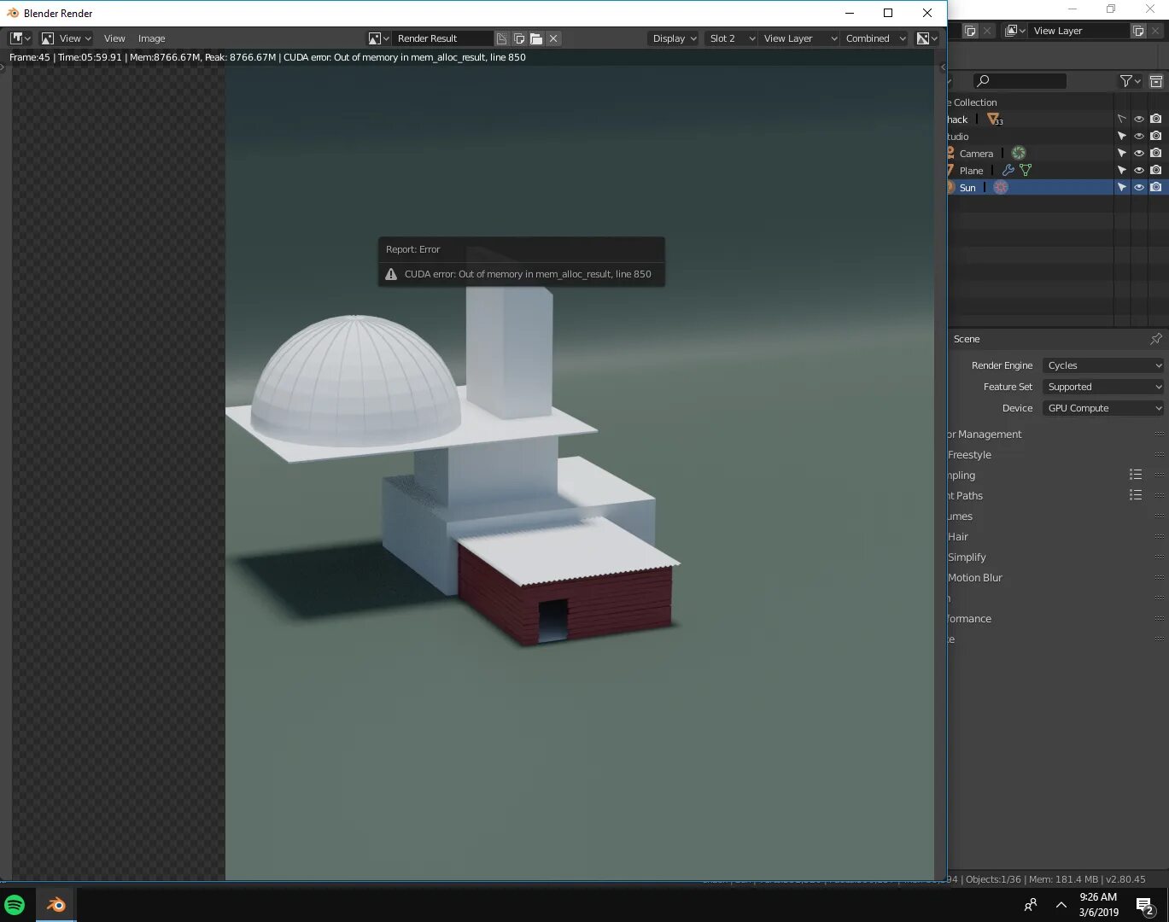This screenshot has width=1169, height=922.
Task: Click the Sun light data icon
Action: [1001, 188]
